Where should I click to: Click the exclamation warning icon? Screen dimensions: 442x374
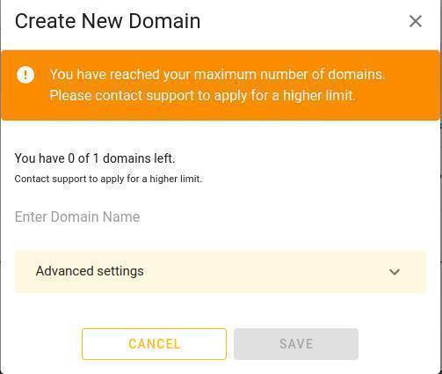(x=25, y=75)
